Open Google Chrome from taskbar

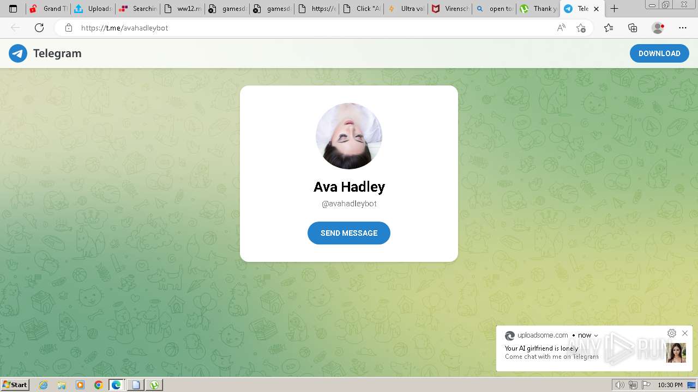click(x=98, y=385)
